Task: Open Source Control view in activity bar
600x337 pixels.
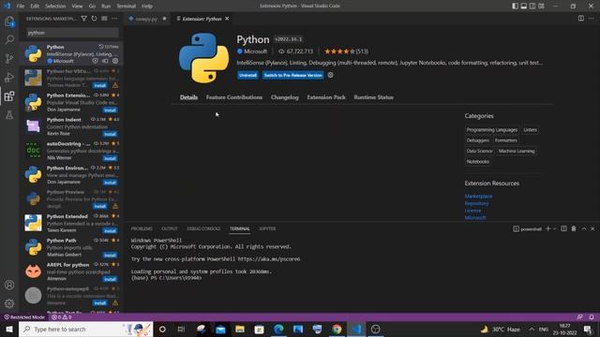Action: click(x=9, y=58)
